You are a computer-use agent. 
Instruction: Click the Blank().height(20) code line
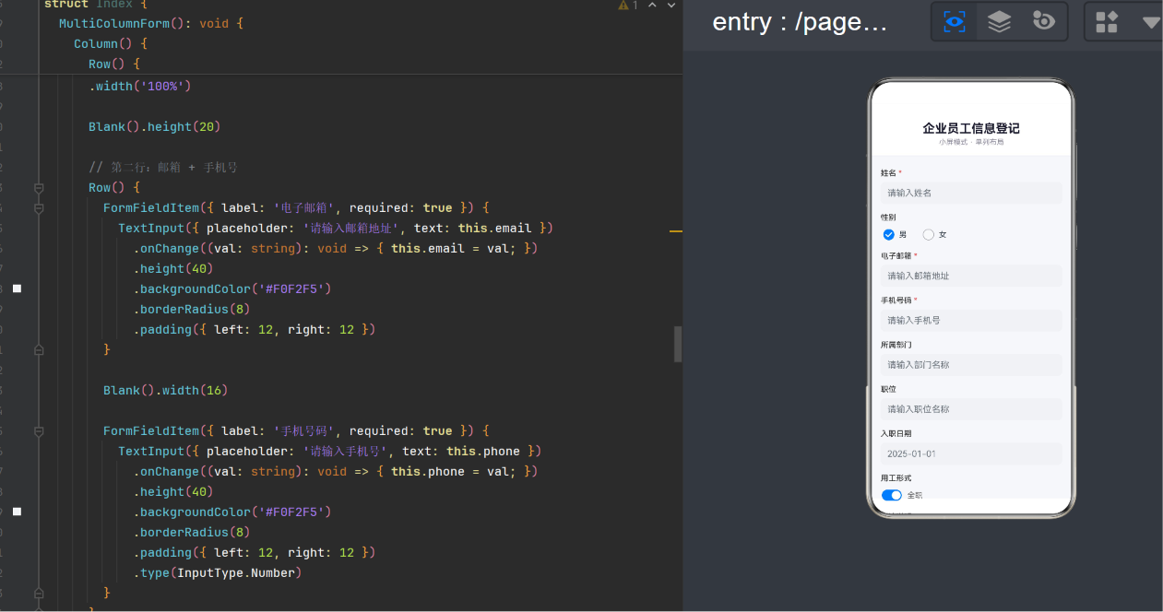coord(155,126)
